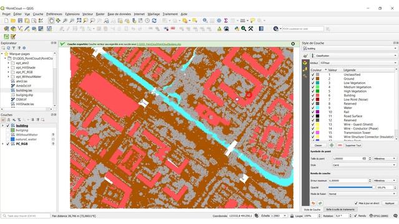
Task: Click the green plus add category button
Action: click(331, 145)
